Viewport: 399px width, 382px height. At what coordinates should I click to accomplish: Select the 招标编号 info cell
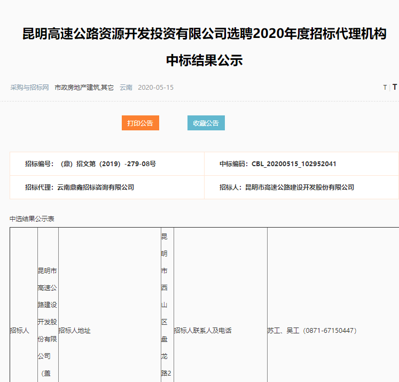coord(107,164)
